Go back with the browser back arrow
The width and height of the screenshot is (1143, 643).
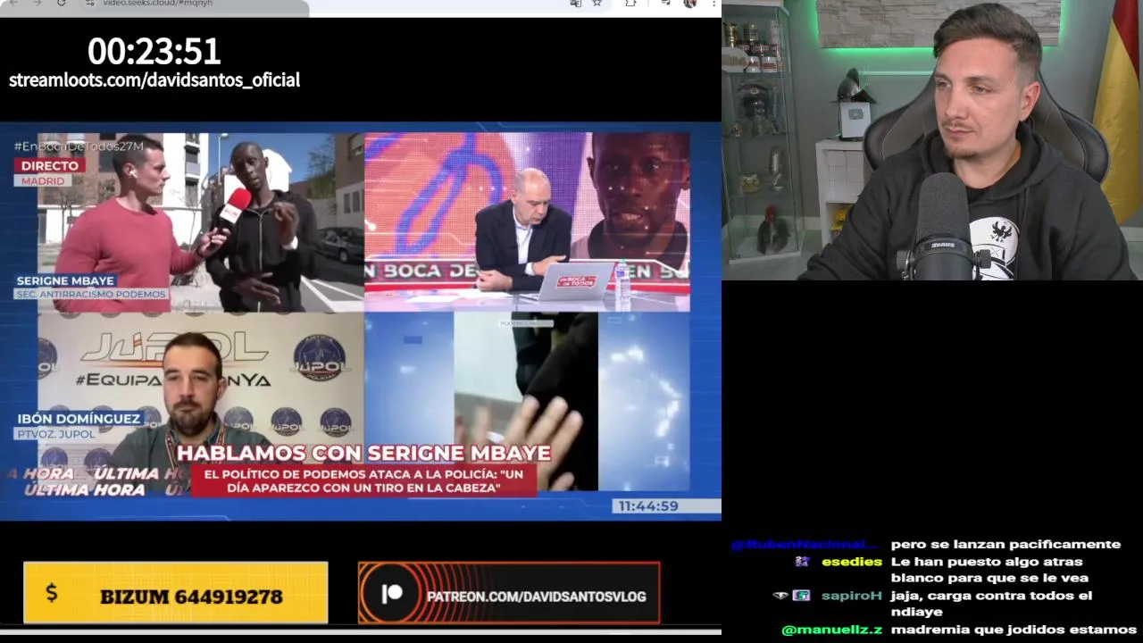(x=14, y=3)
